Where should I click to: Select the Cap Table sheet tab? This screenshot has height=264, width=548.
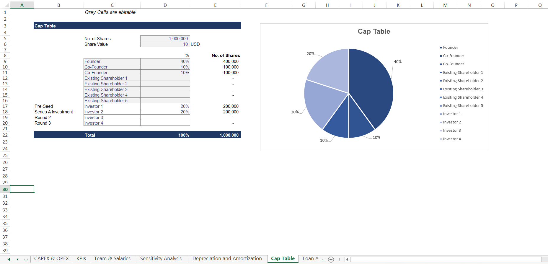(283, 259)
